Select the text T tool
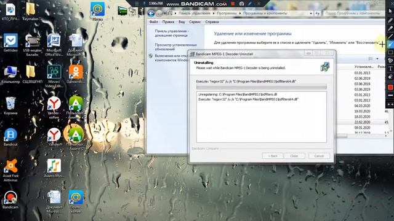 pyautogui.click(x=390, y=68)
